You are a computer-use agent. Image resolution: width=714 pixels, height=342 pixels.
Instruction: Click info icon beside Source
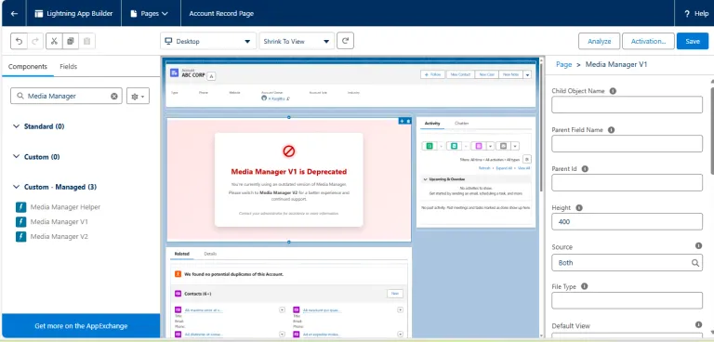click(698, 246)
